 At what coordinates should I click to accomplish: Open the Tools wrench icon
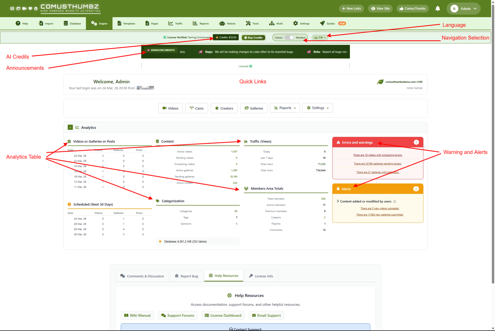coord(248,23)
